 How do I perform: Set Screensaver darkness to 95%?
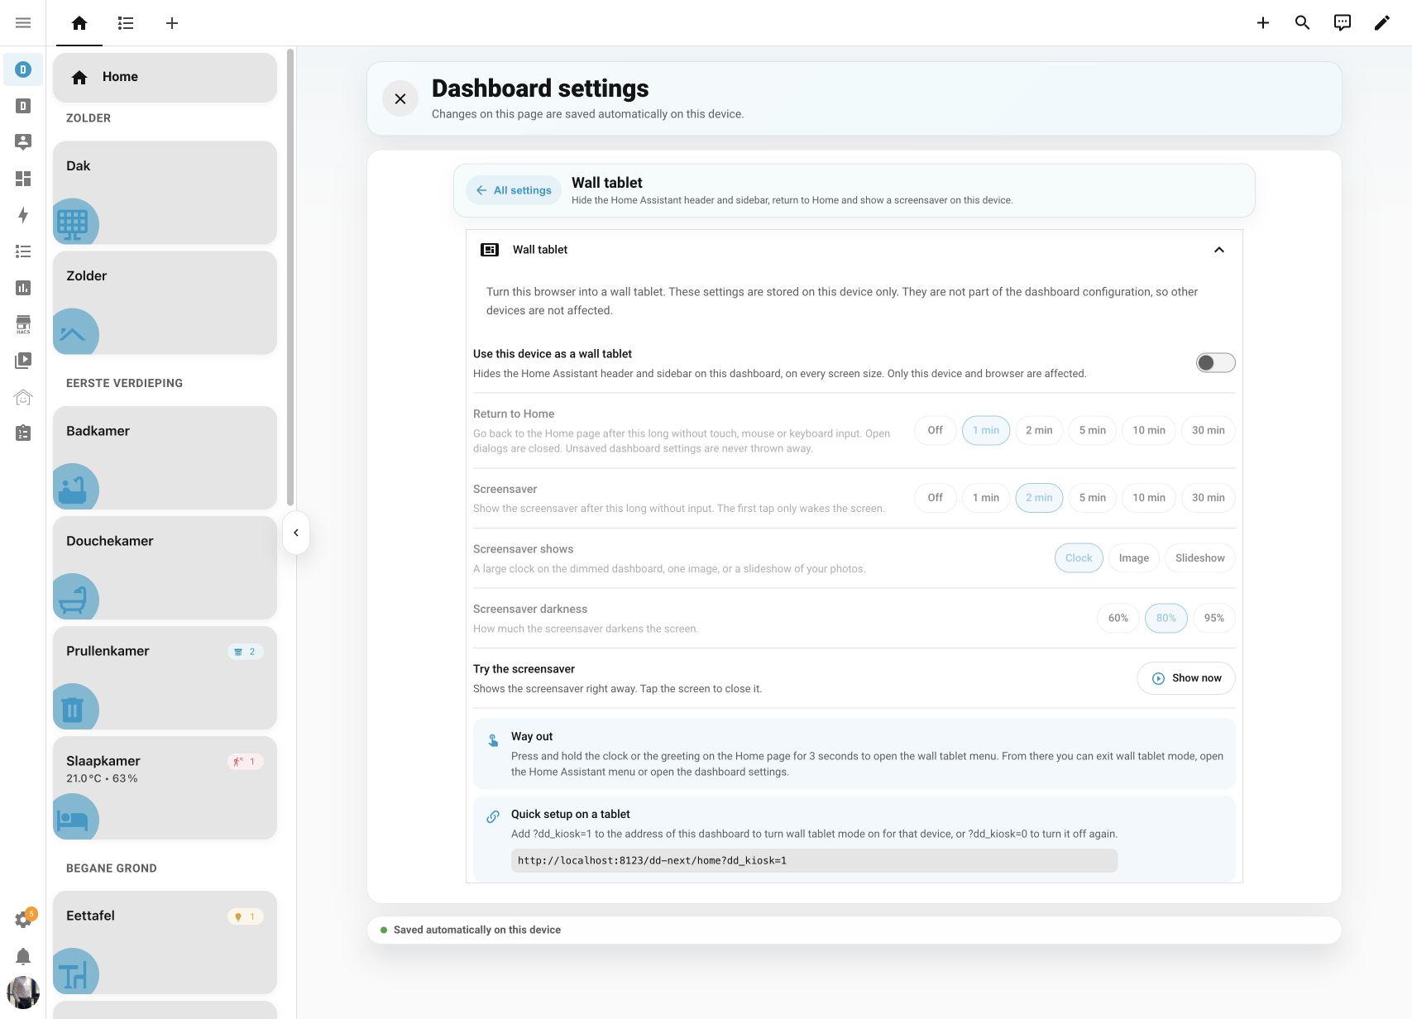[1213, 618]
